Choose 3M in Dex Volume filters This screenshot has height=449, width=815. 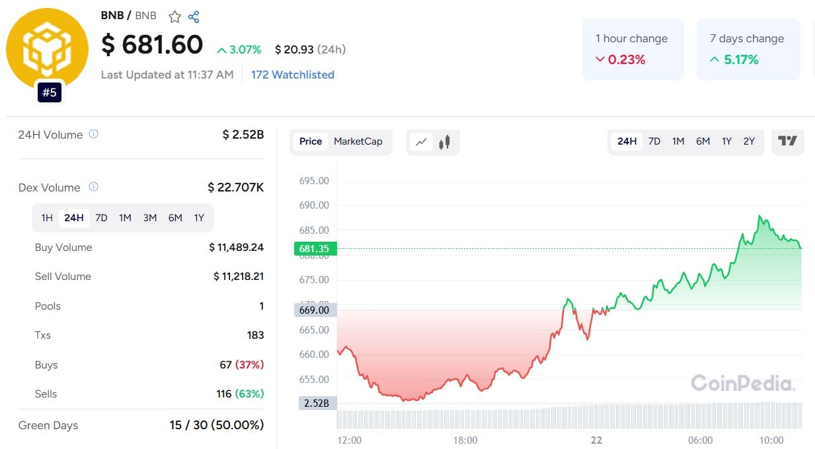149,217
